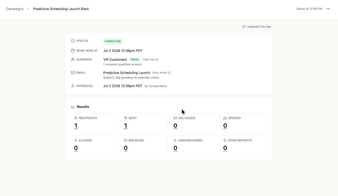This screenshot has height=196, width=338.
Task: Click the VIP Customers audience name
Action: [115, 59]
